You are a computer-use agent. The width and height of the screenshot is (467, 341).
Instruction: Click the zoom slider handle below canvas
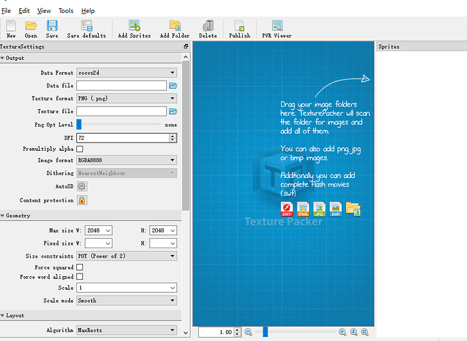coord(265,331)
